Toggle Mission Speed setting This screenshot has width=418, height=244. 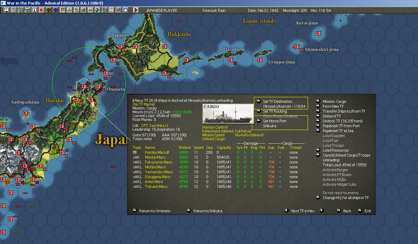coord(213,135)
